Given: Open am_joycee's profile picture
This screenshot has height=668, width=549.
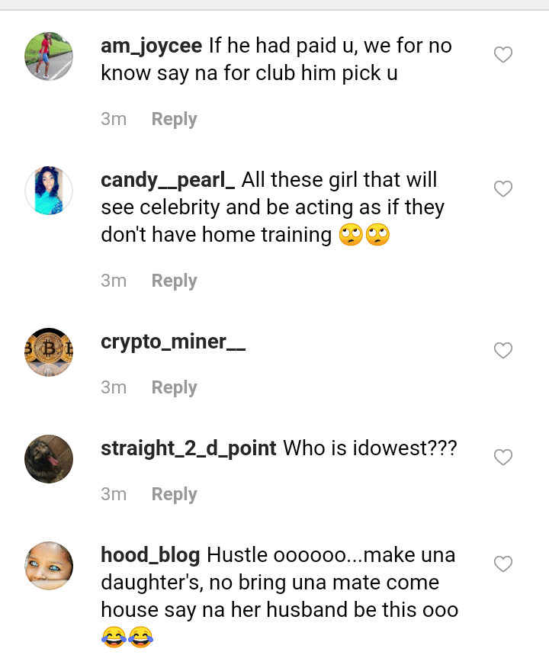Looking at the screenshot, I should coord(49,56).
